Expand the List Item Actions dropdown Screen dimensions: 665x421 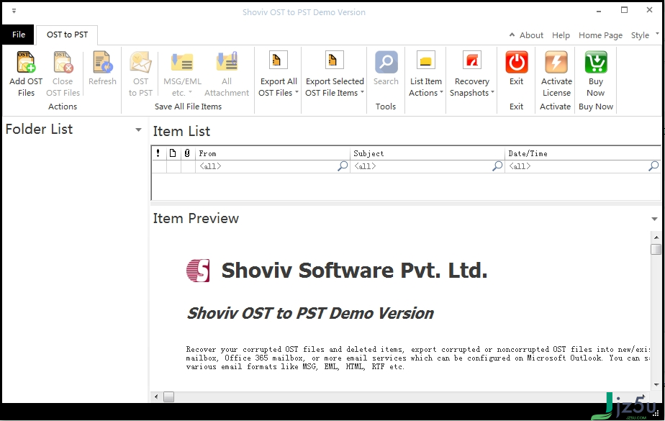pos(441,92)
